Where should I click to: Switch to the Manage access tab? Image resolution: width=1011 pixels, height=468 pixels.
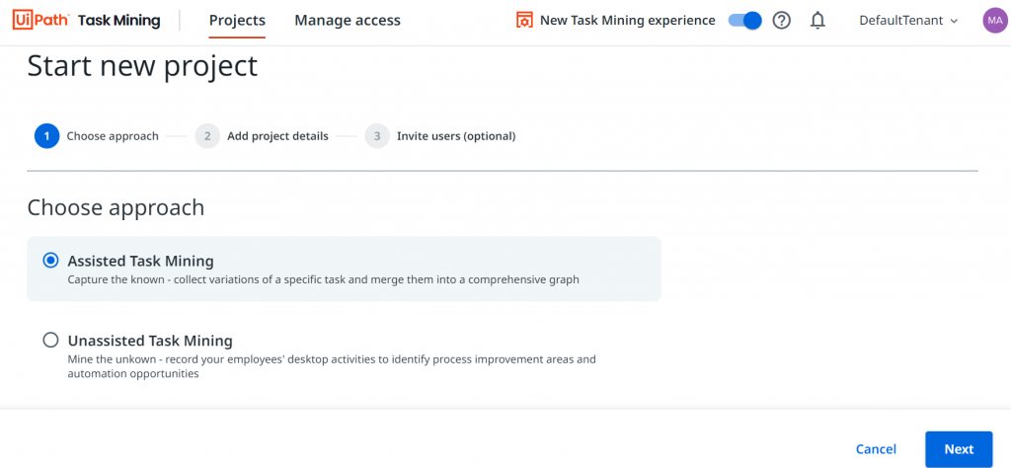click(348, 21)
